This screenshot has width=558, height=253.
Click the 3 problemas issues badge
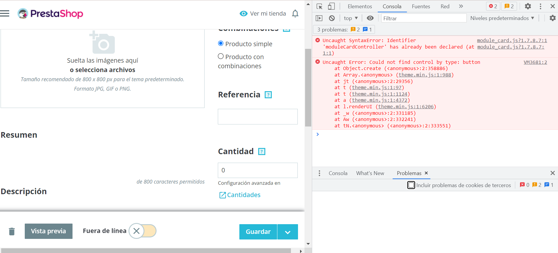(x=344, y=29)
